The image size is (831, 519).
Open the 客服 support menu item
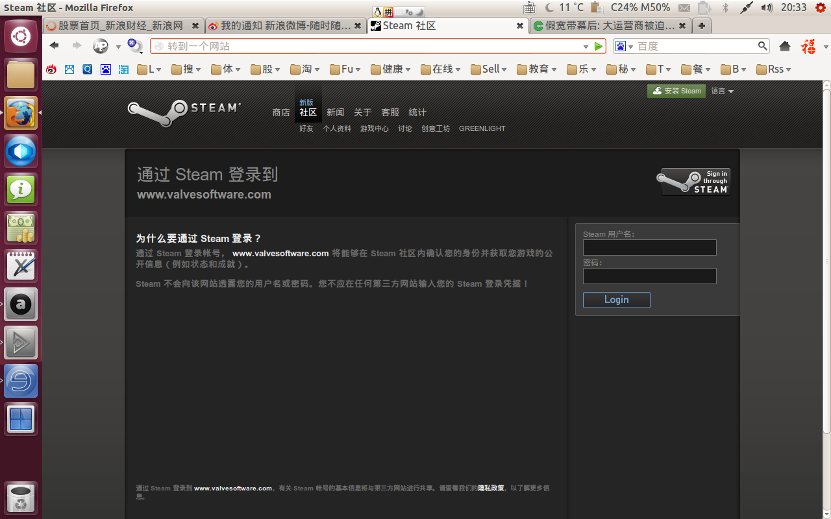[x=390, y=112]
